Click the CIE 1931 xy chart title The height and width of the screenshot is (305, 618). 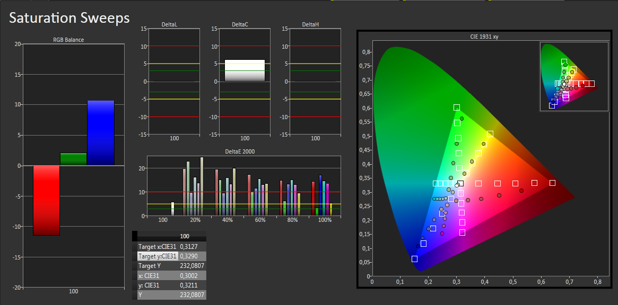(484, 37)
